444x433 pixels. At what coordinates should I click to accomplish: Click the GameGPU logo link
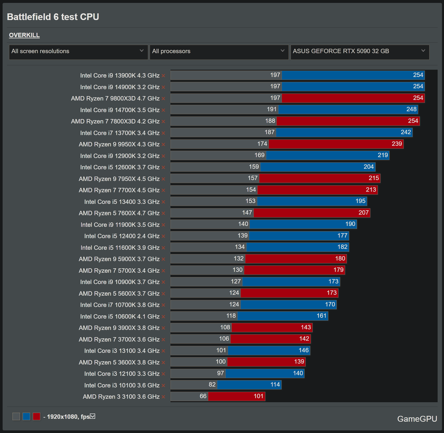pos(417,419)
